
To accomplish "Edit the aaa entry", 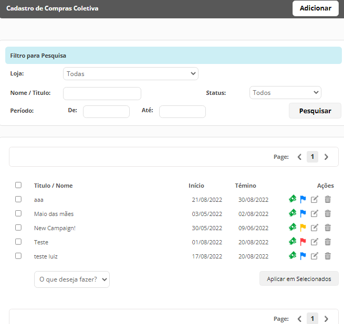I will click(x=314, y=199).
